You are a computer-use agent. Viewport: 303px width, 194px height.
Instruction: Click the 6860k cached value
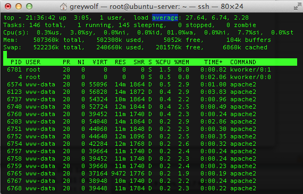(232, 47)
